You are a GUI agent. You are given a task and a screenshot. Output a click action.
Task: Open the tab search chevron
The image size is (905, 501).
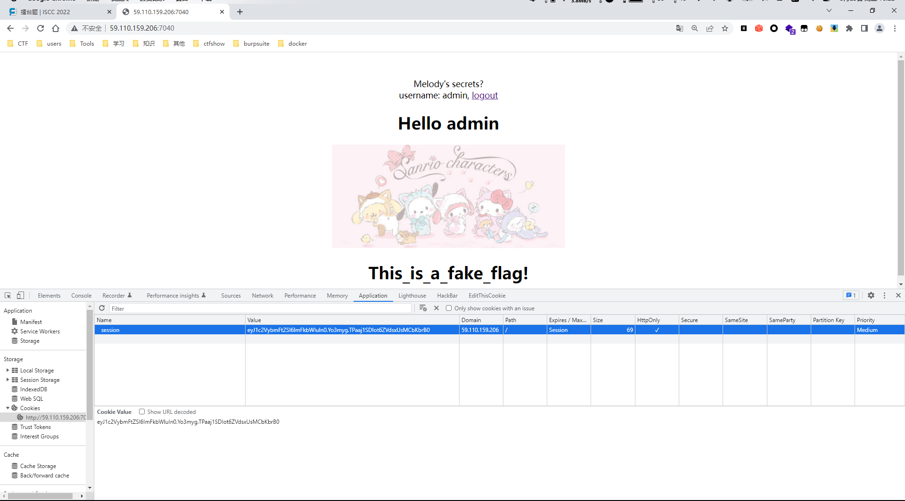tap(829, 10)
